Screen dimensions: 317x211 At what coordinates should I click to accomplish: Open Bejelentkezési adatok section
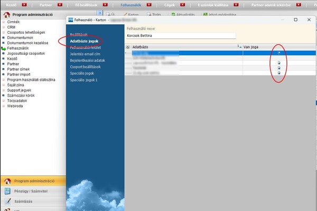(88, 60)
